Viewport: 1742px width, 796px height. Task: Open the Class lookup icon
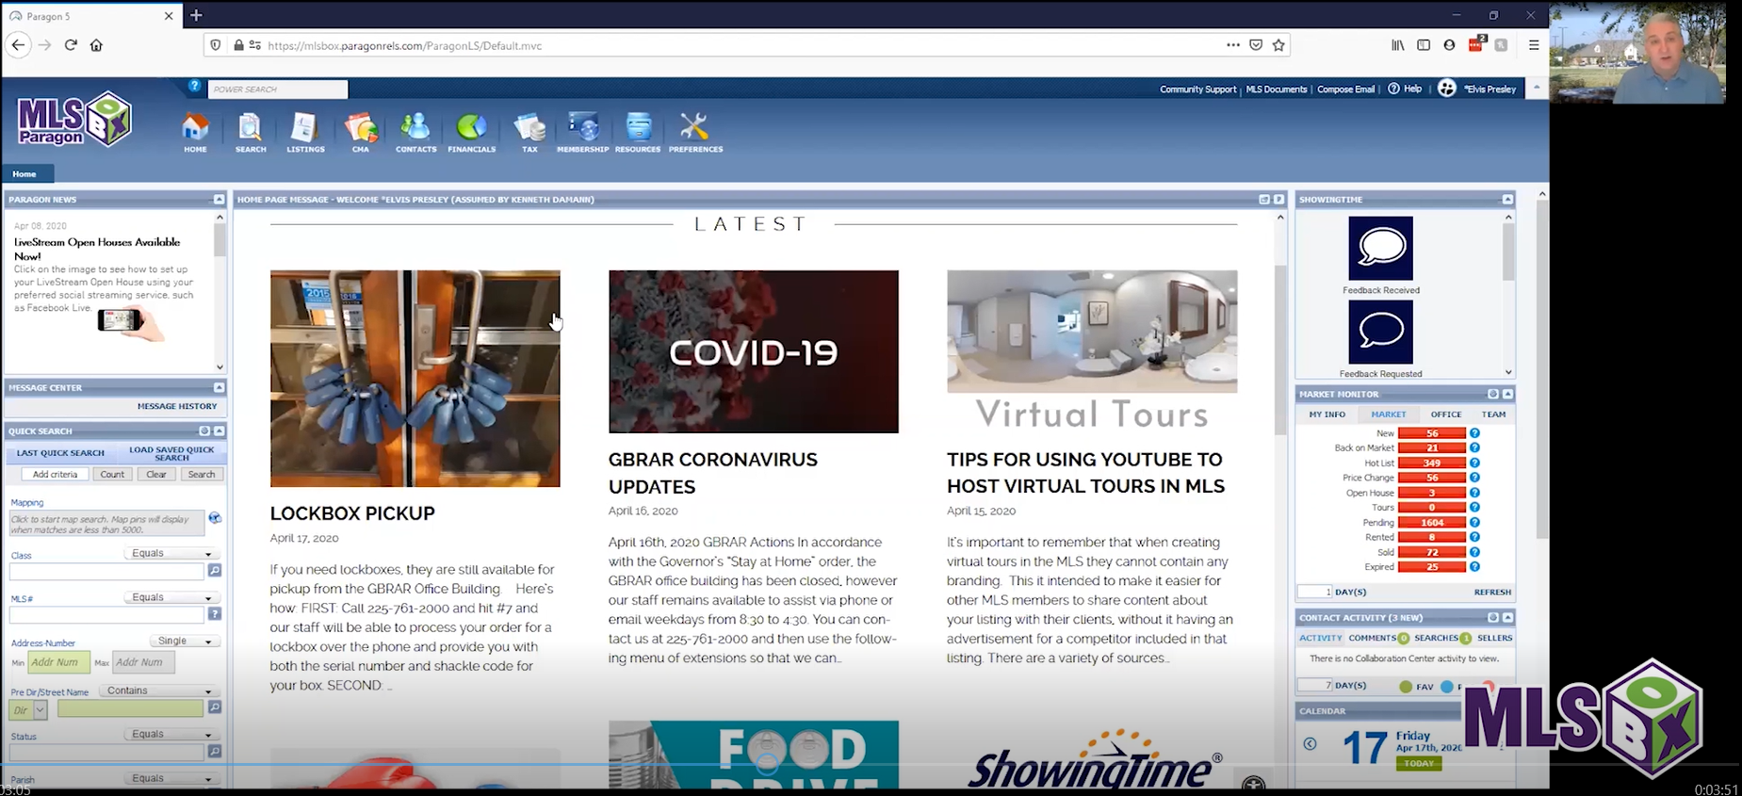point(215,571)
